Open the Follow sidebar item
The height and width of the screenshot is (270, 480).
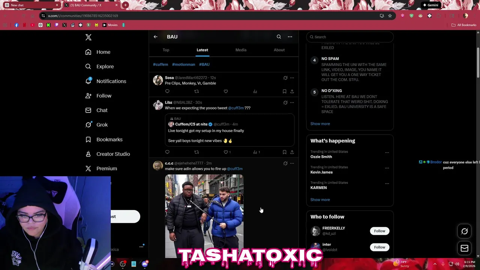pyautogui.click(x=98, y=96)
